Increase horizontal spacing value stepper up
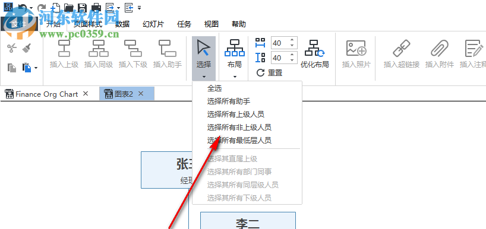Viewport: 486px width, 229px height. pyautogui.click(x=292, y=40)
